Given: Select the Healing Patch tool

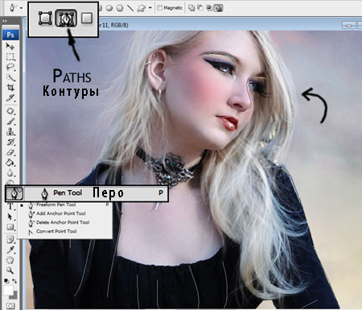Looking at the screenshot, I should [10, 111].
